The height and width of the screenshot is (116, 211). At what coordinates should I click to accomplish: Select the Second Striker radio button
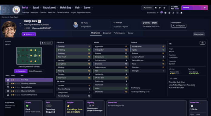8,87
